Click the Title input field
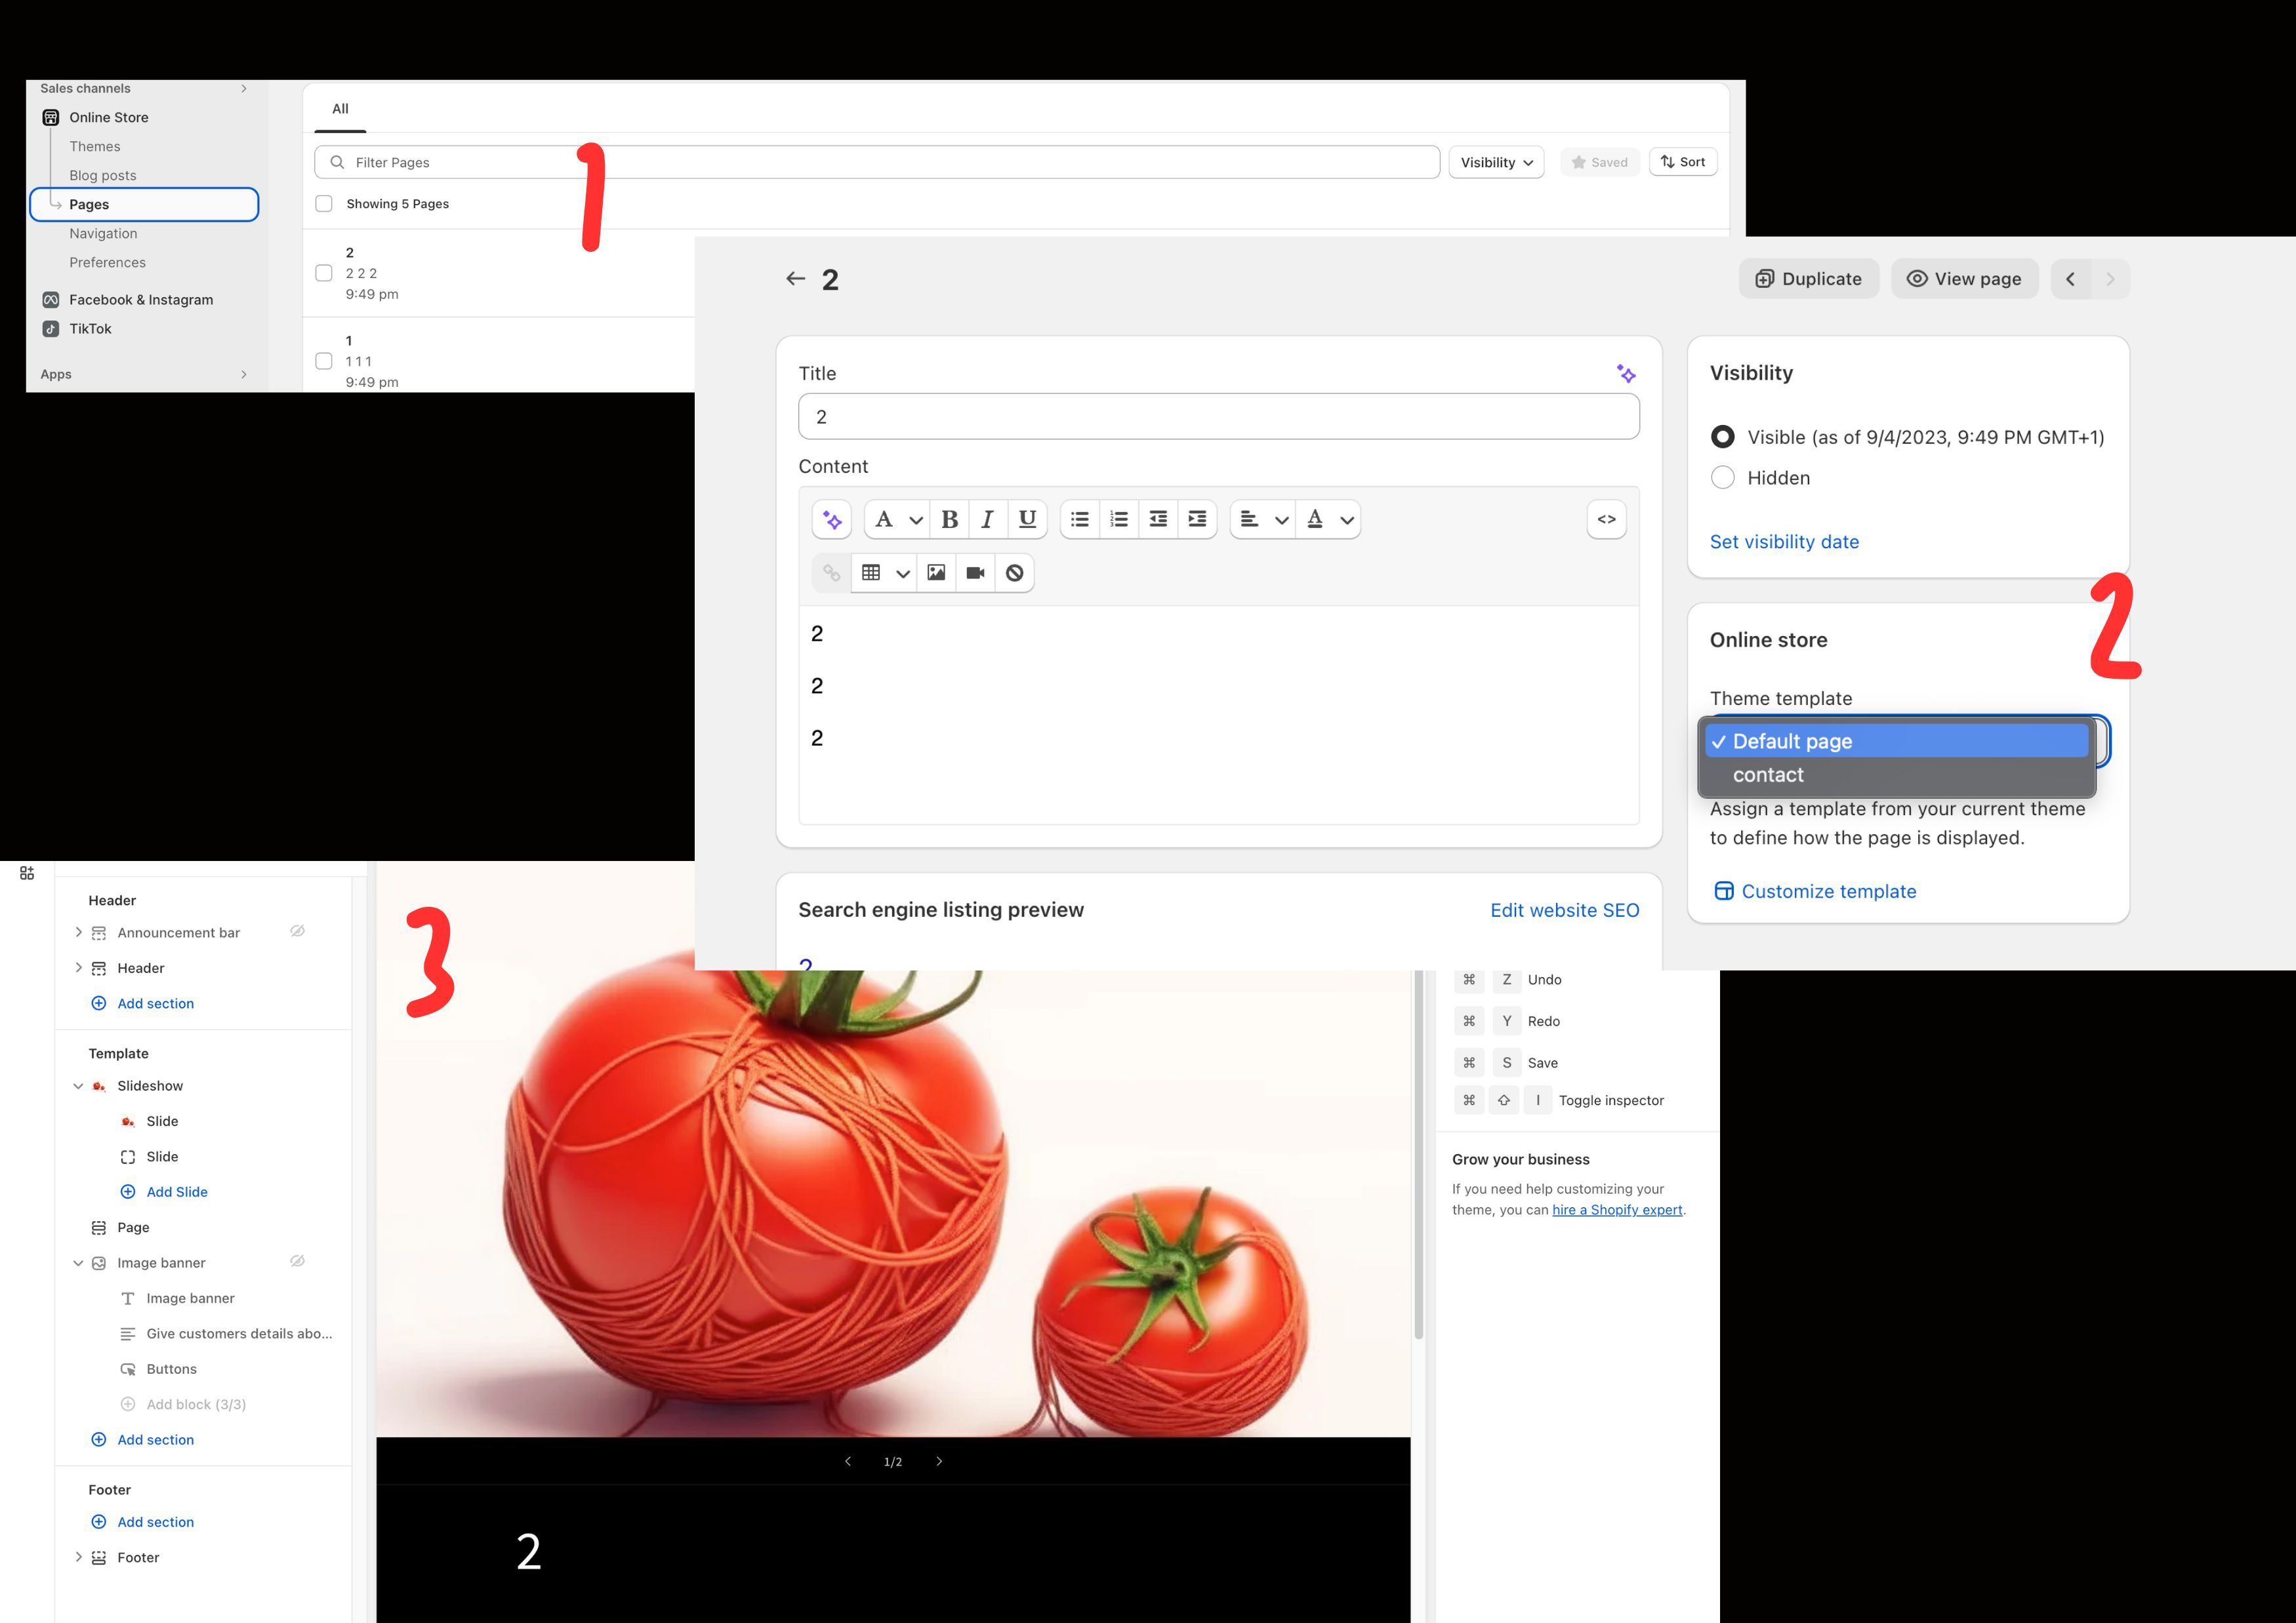The image size is (2296, 1623). point(1218,417)
